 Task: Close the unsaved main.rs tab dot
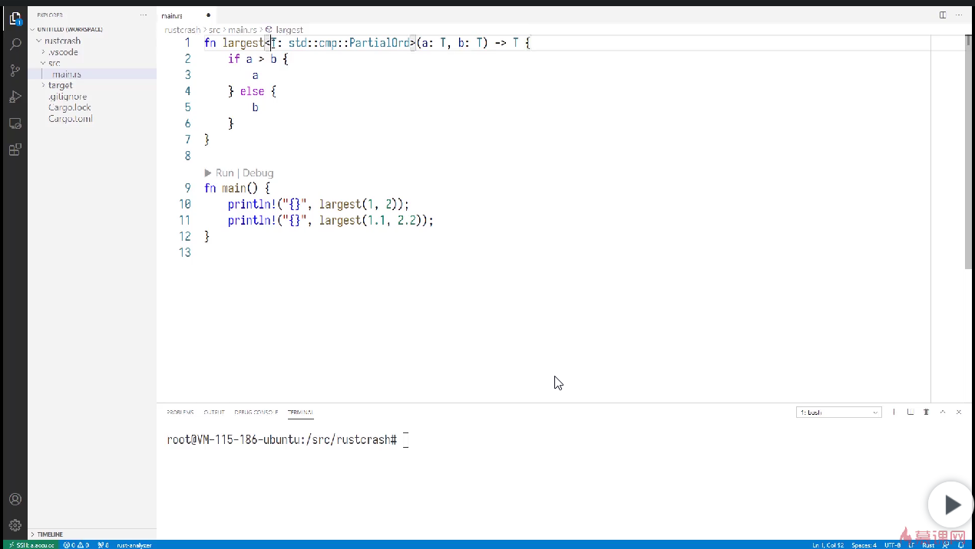pos(208,15)
